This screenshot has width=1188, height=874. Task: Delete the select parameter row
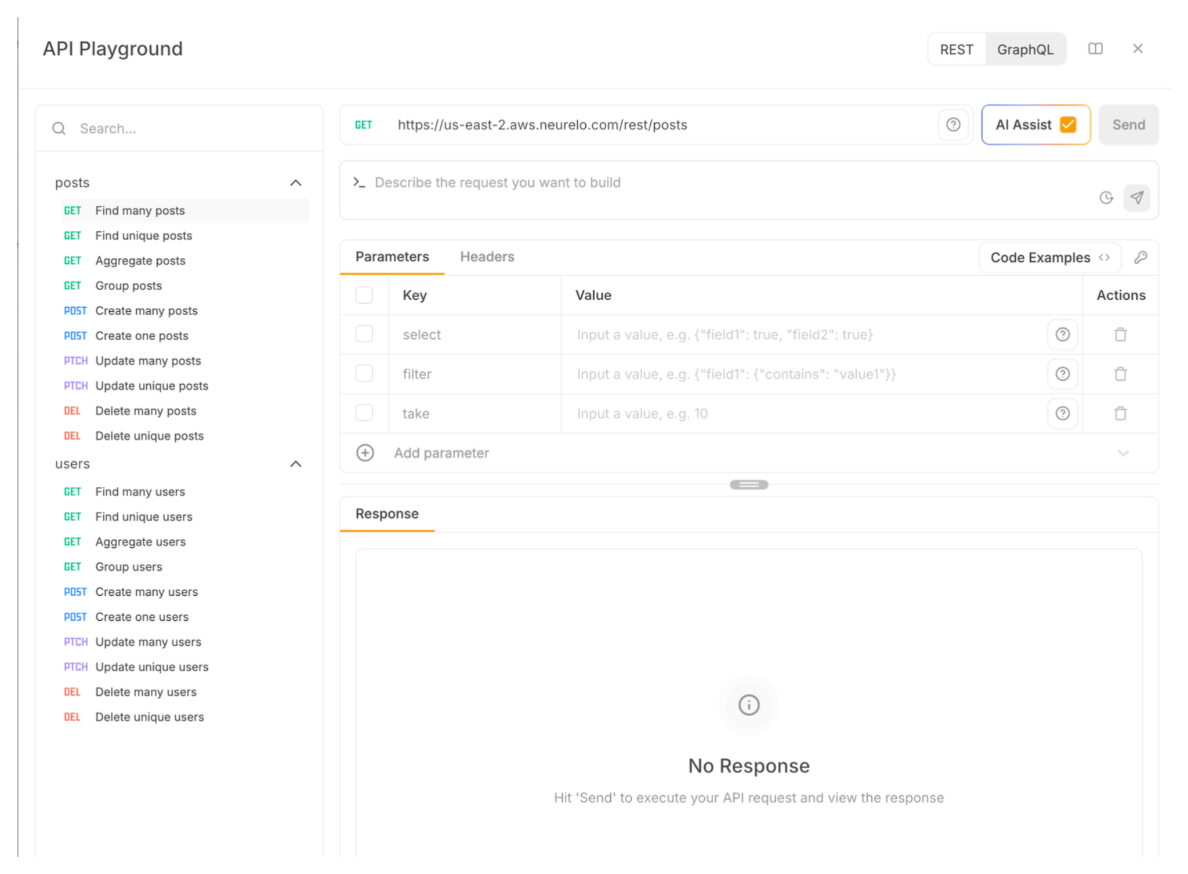1120,335
